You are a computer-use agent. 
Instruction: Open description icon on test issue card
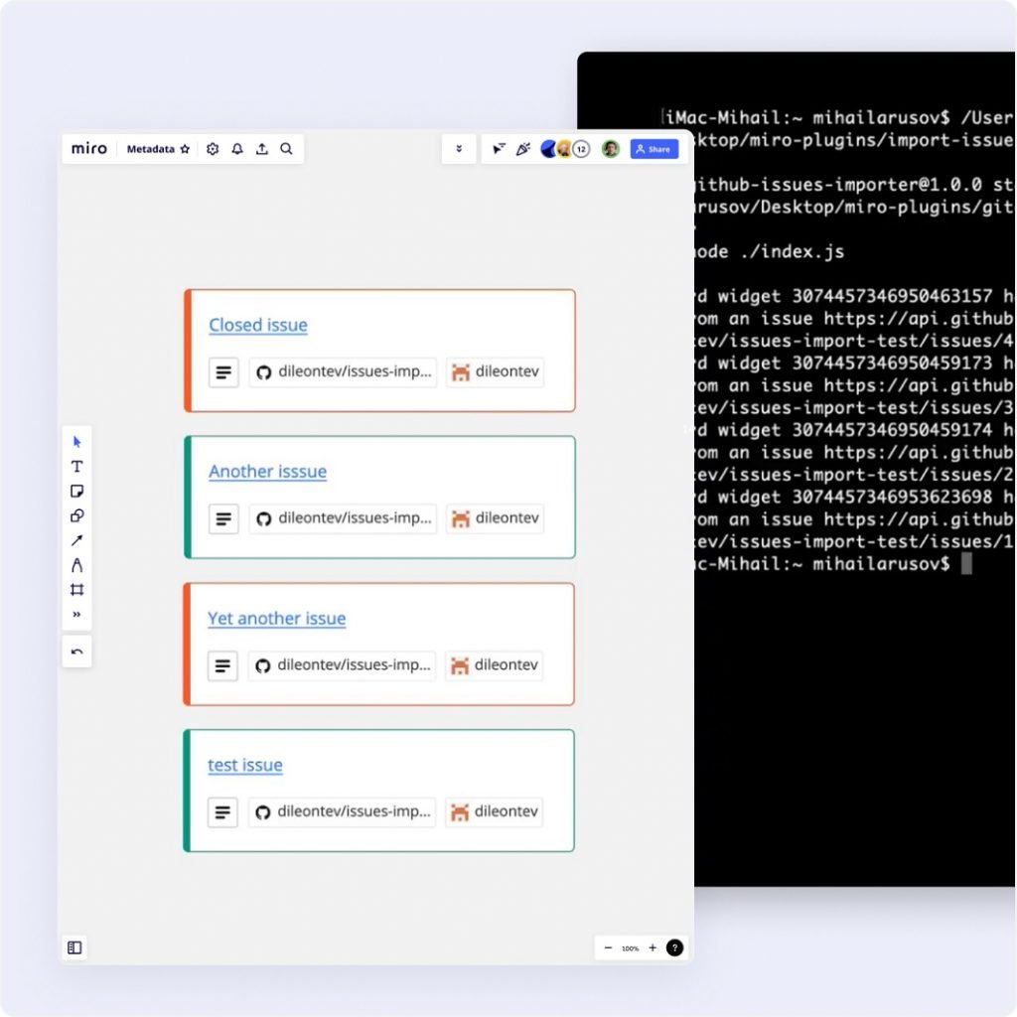pos(222,812)
